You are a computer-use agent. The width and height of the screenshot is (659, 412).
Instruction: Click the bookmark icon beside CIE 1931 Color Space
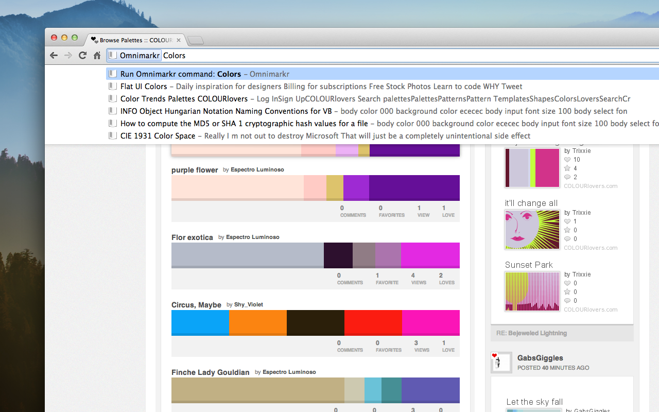click(113, 136)
